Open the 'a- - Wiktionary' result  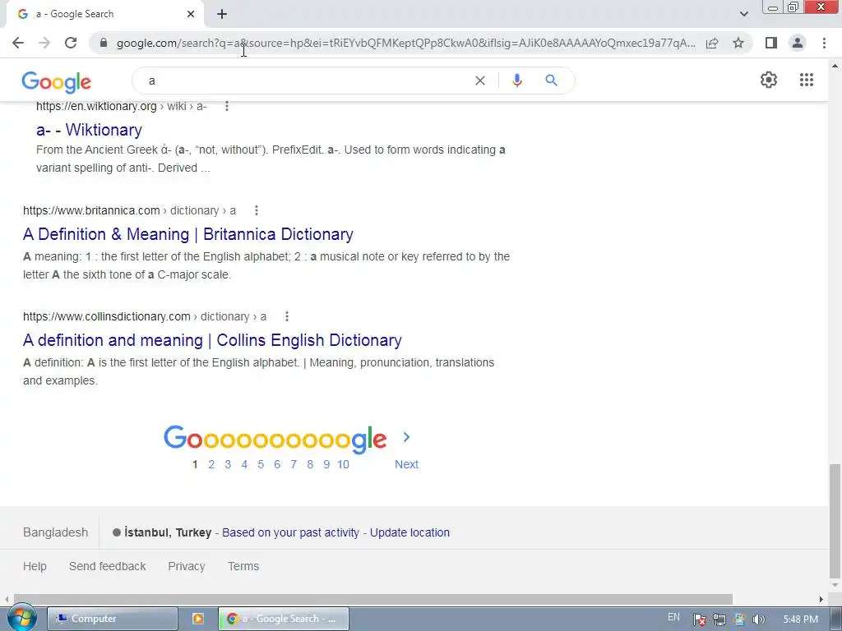(89, 130)
